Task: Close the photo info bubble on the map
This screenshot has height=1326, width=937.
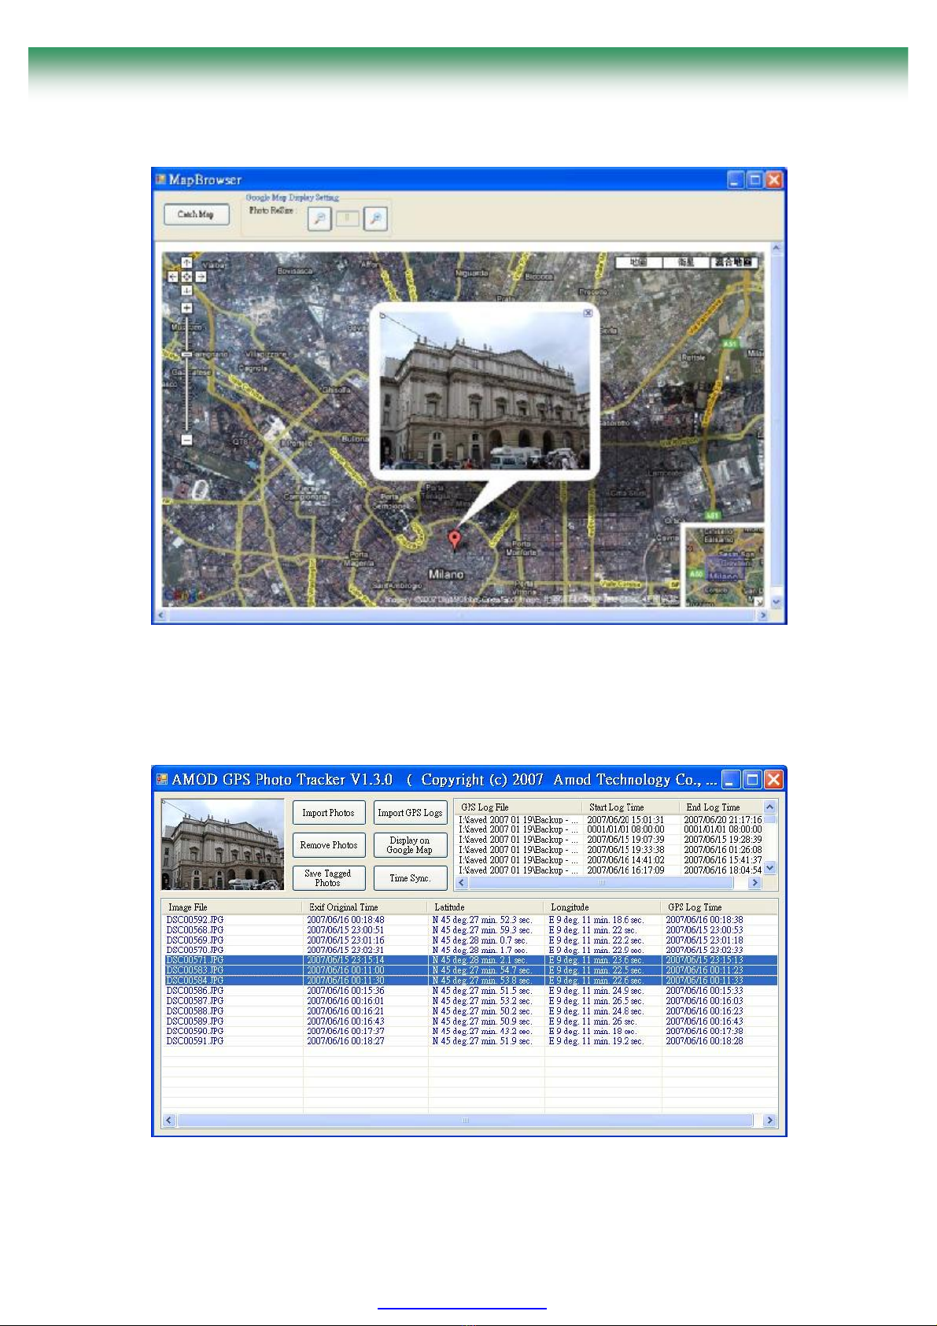Action: (x=588, y=313)
